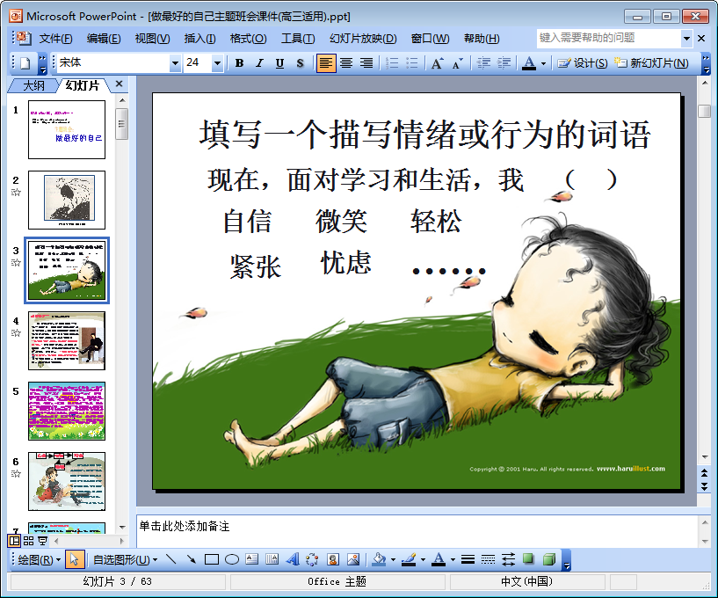Select slide 5 thumbnail
718x598 pixels.
point(67,411)
